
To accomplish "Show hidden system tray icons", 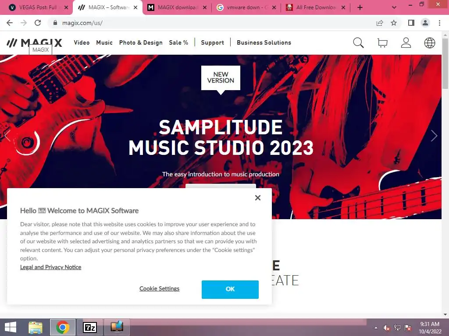I will coord(376,328).
